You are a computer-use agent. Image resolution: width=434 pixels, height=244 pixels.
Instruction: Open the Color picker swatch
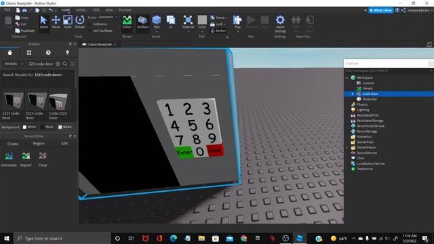coord(202,20)
